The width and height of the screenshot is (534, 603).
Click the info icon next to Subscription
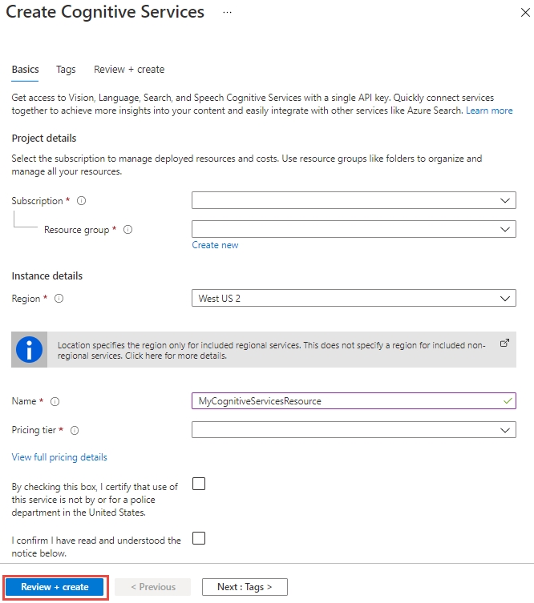[81, 201]
